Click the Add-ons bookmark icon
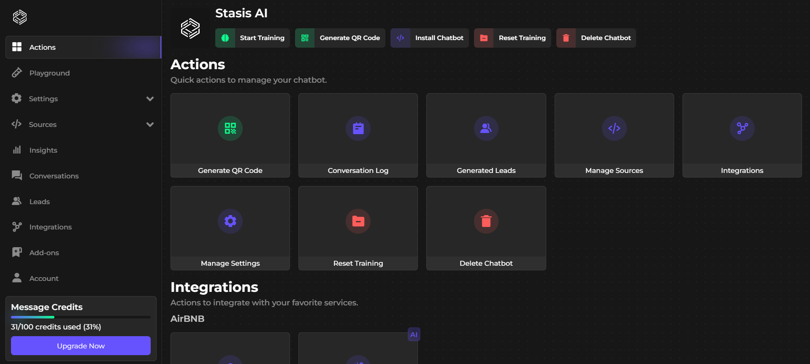 coord(17,252)
